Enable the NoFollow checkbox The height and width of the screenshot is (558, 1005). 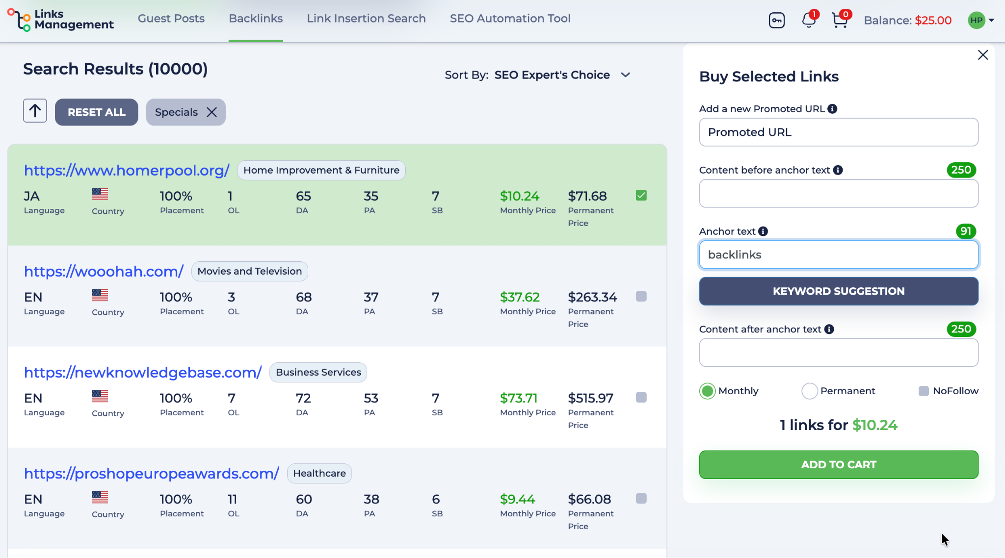tap(924, 391)
